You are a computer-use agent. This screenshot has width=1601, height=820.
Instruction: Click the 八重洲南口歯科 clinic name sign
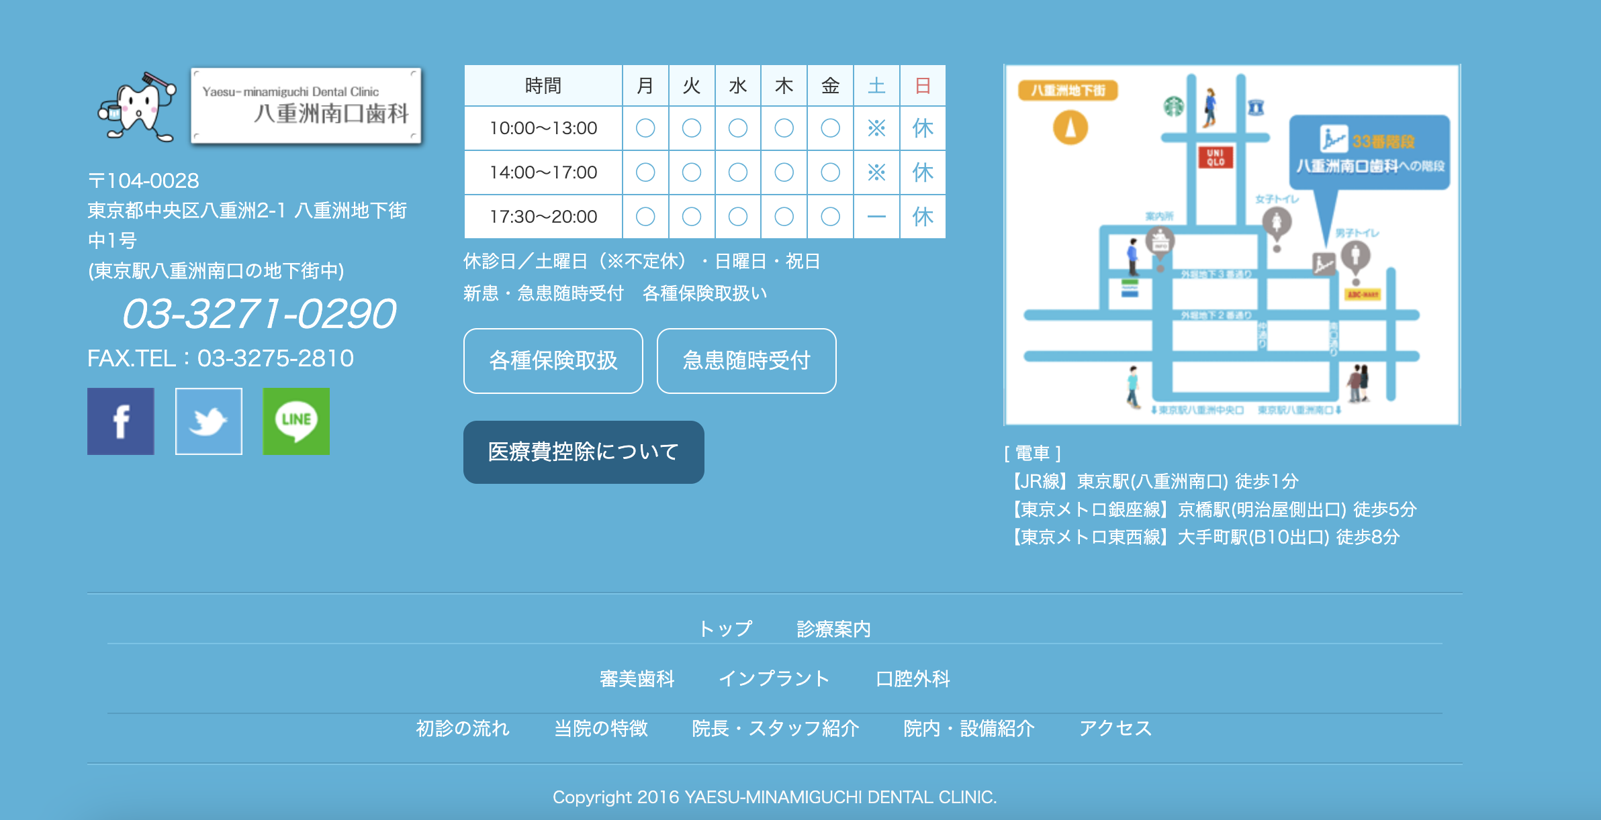click(306, 106)
